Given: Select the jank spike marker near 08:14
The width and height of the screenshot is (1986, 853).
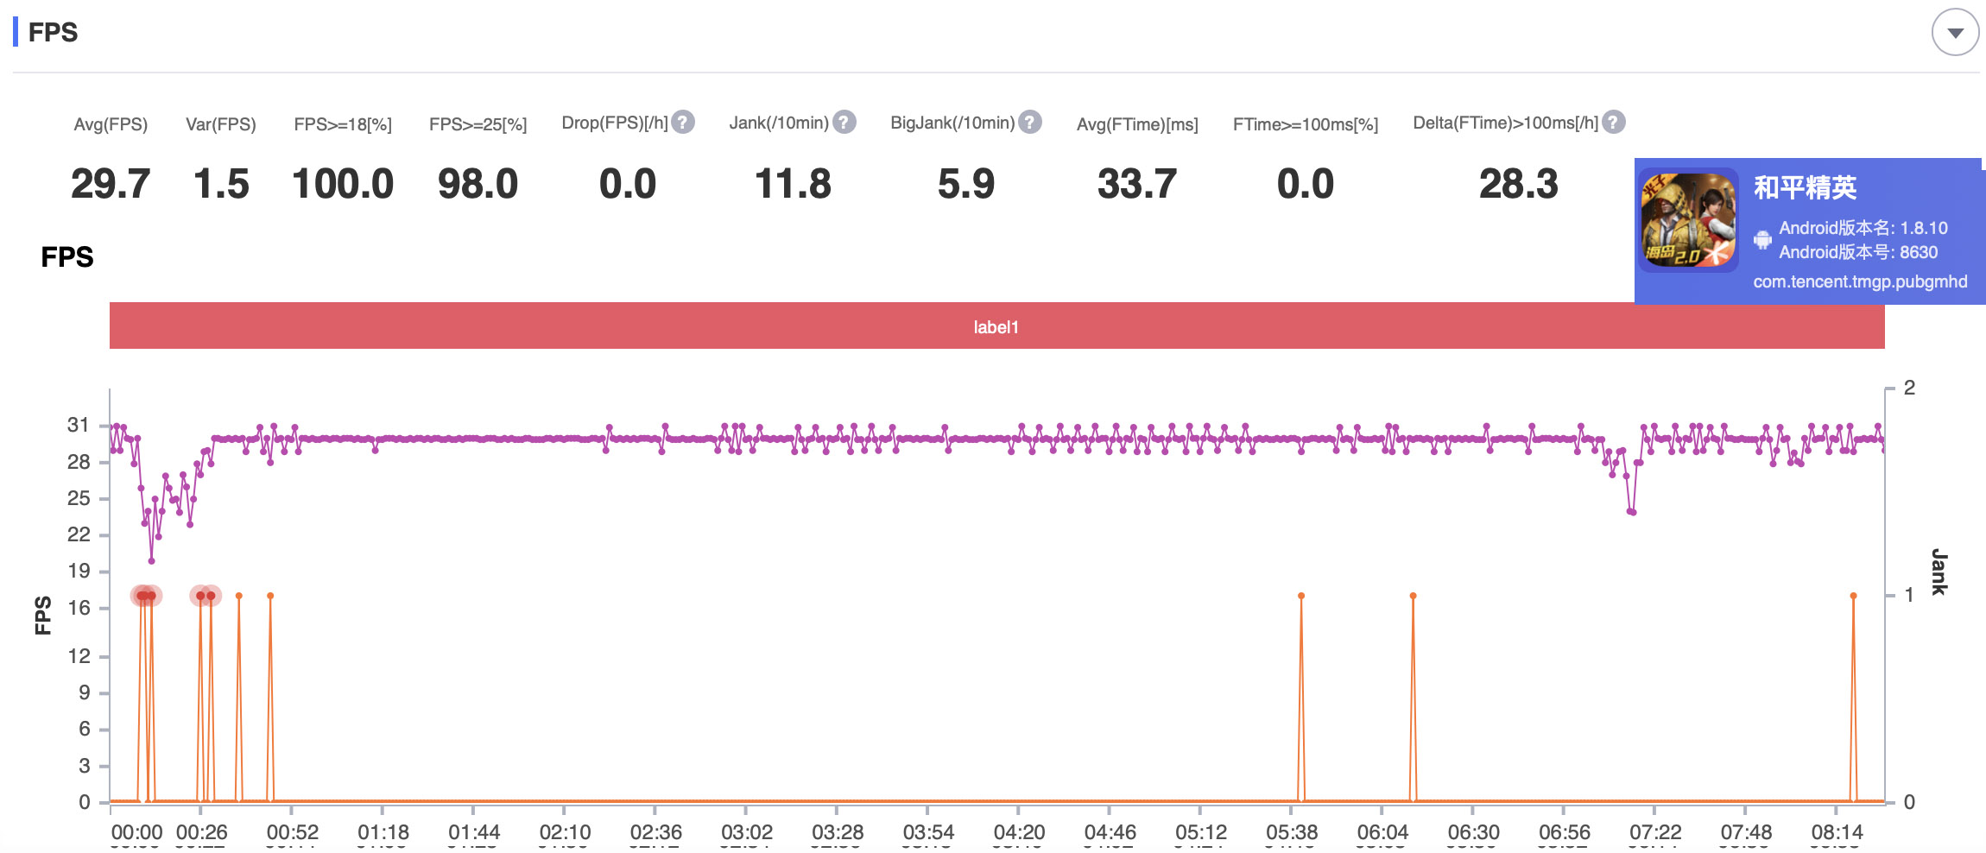Looking at the screenshot, I should (x=1853, y=596).
